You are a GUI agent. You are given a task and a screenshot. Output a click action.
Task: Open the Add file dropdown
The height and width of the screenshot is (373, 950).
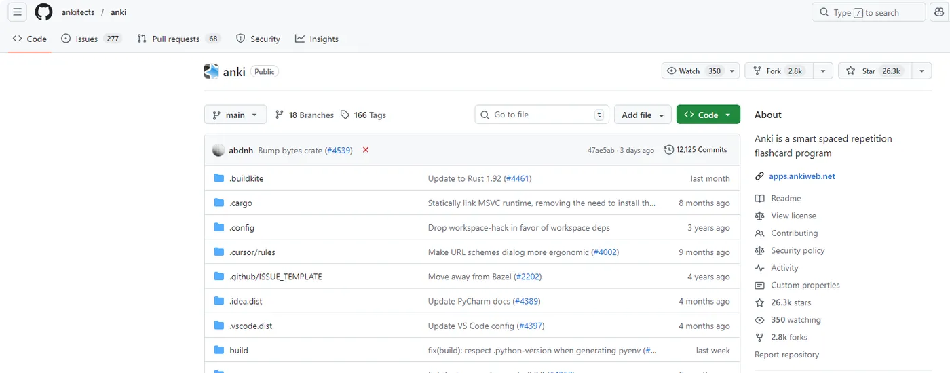click(x=643, y=115)
